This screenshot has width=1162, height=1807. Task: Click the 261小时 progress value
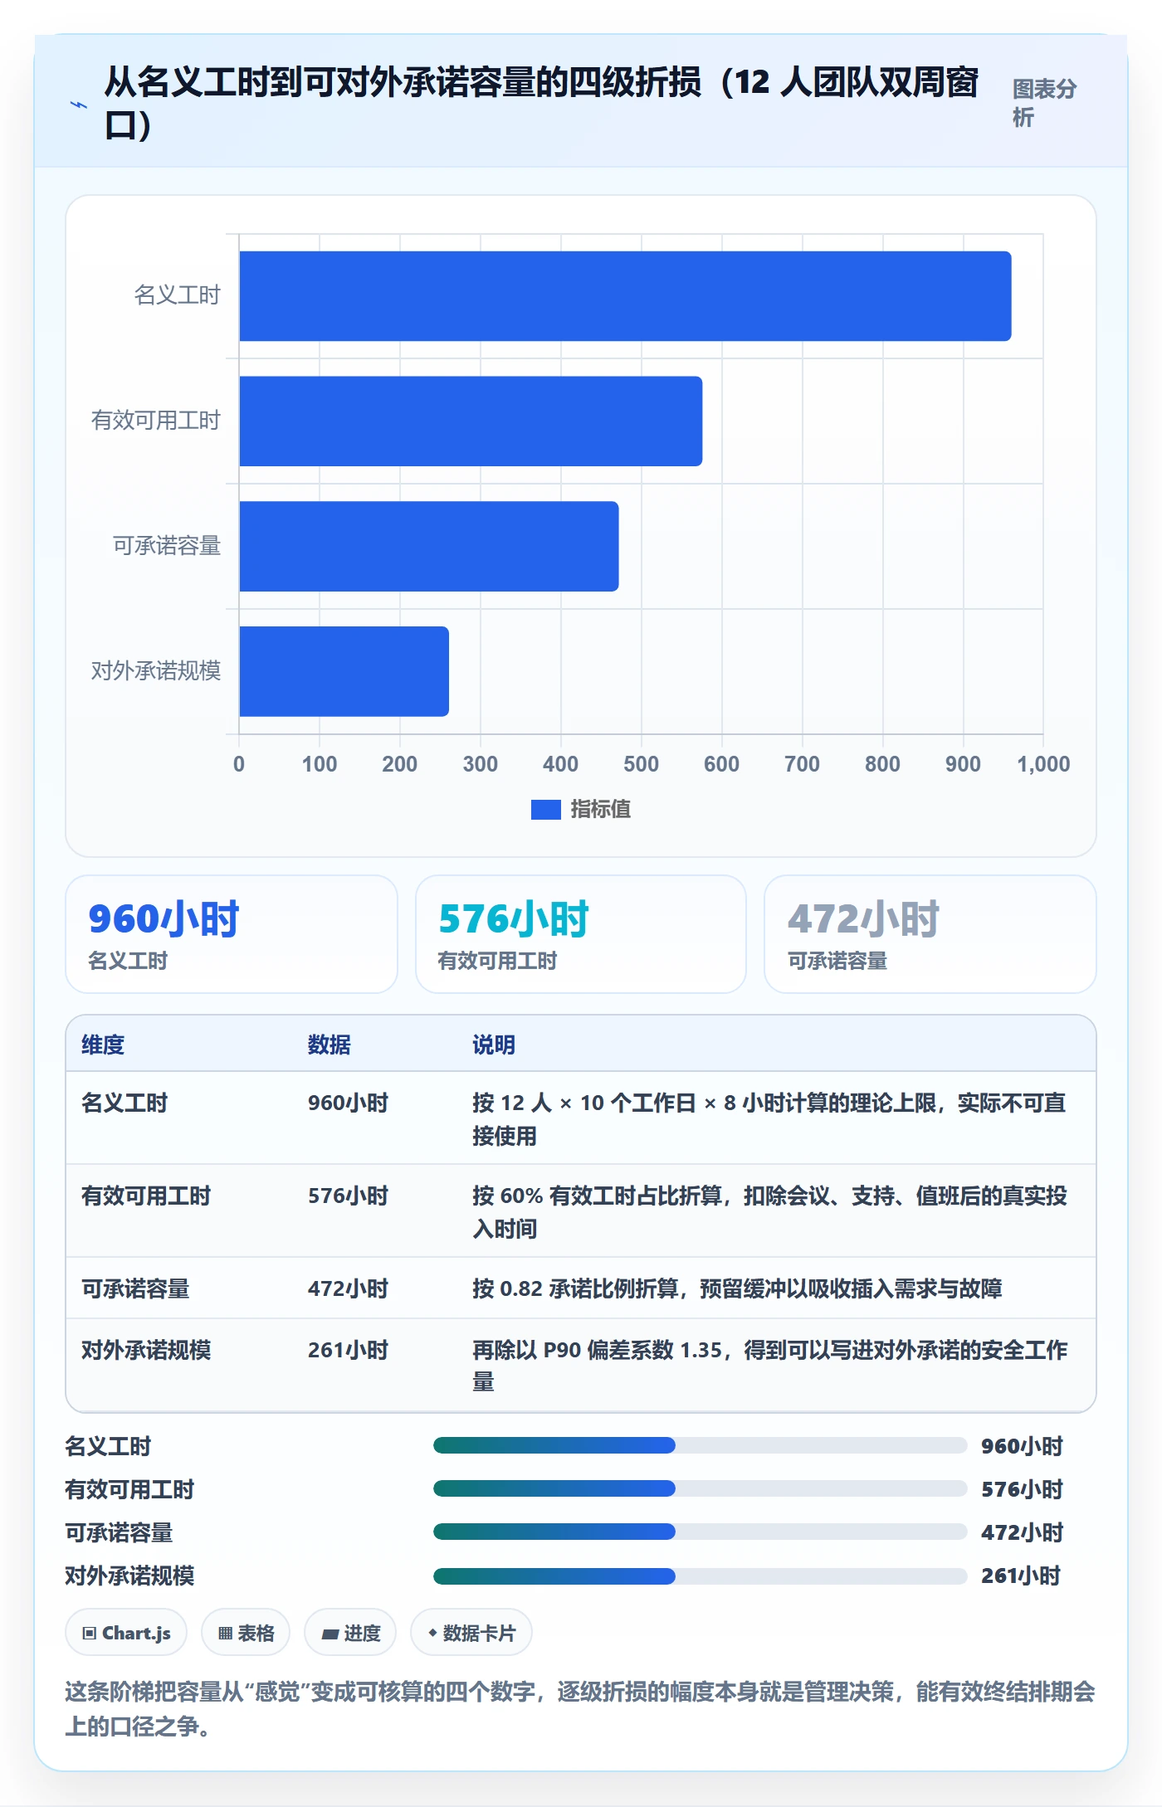[x=1021, y=1576]
